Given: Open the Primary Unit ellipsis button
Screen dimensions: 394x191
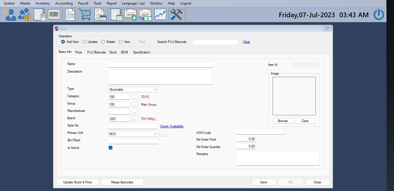Looking at the screenshot, I should 163,134.
